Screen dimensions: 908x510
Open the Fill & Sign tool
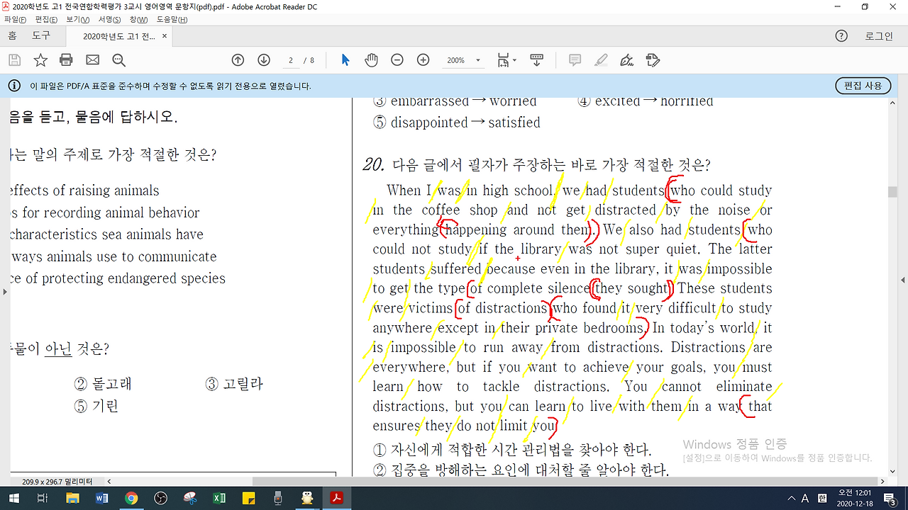click(x=627, y=60)
